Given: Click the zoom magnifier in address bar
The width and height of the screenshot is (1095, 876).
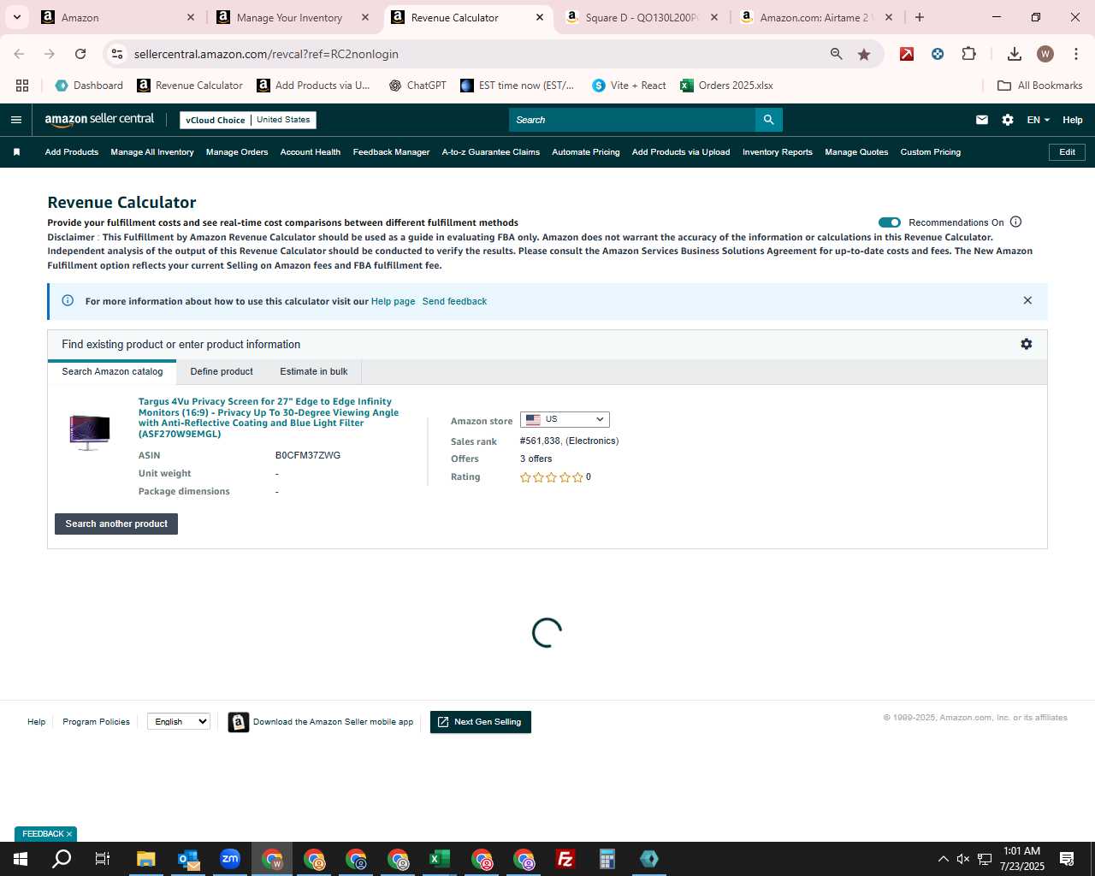Looking at the screenshot, I should (837, 54).
